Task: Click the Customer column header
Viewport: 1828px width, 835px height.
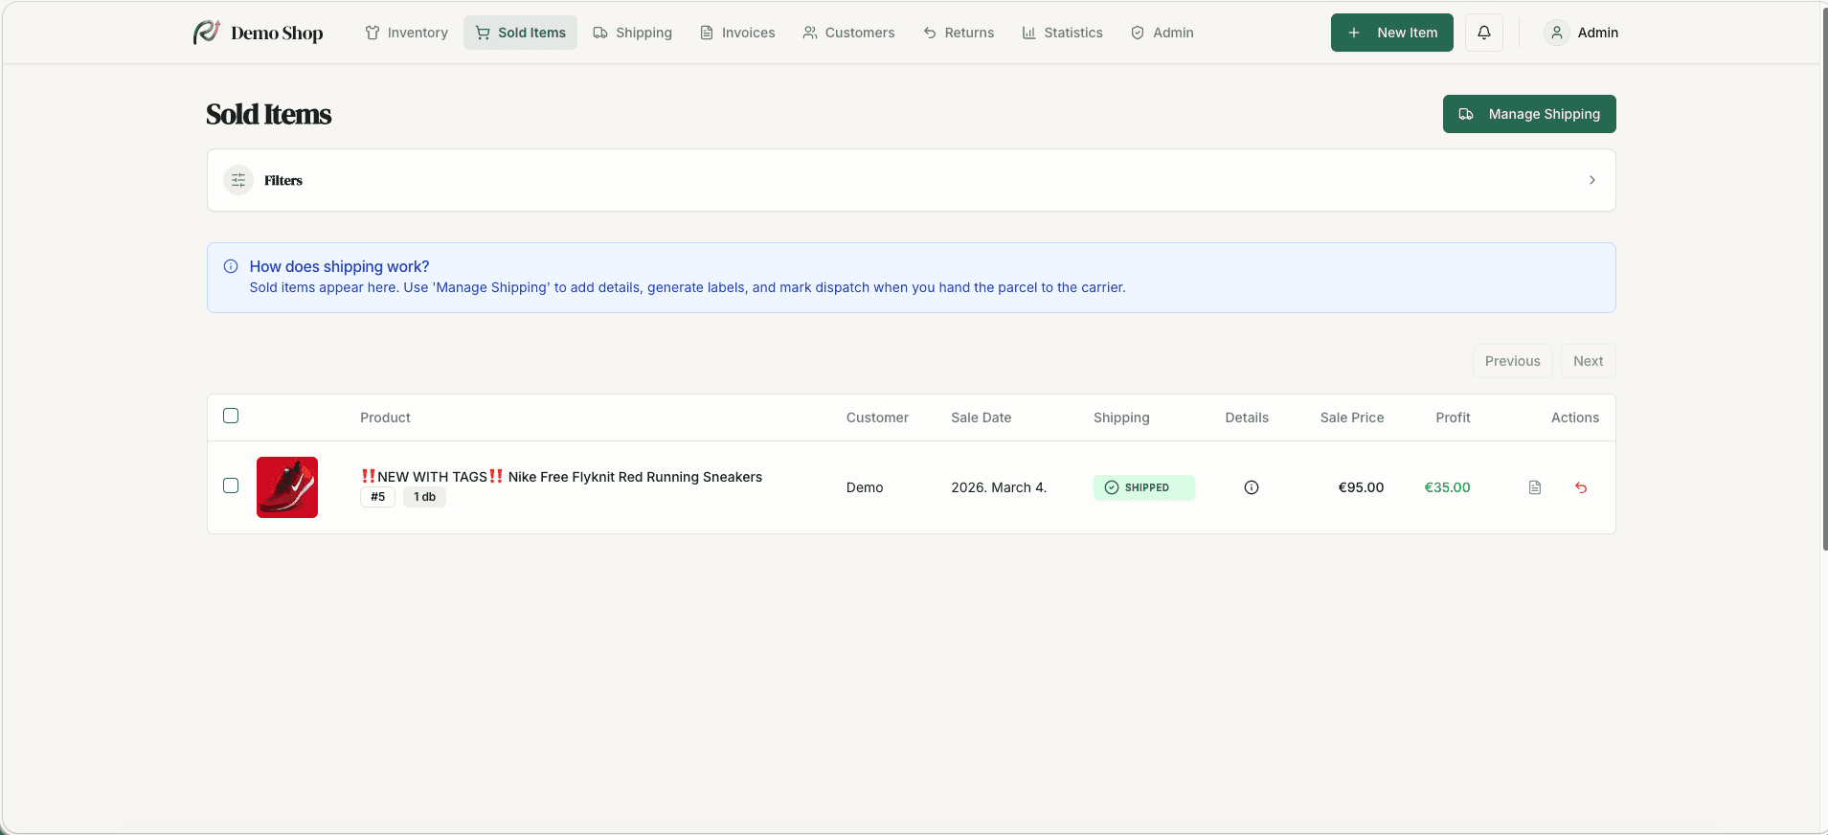Action: [877, 417]
